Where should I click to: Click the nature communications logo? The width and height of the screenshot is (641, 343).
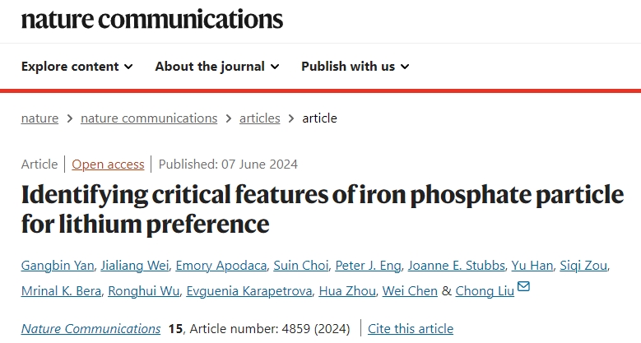pyautogui.click(x=152, y=19)
